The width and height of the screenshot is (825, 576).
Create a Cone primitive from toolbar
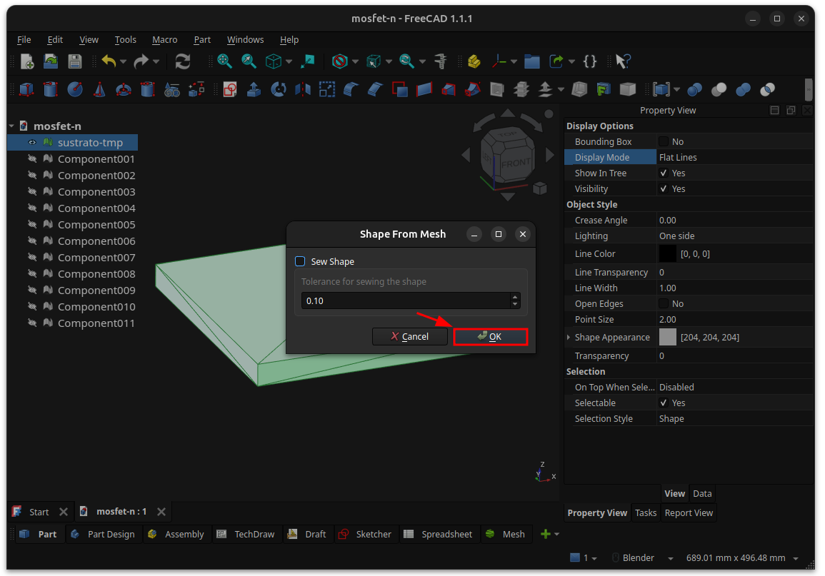[99, 89]
